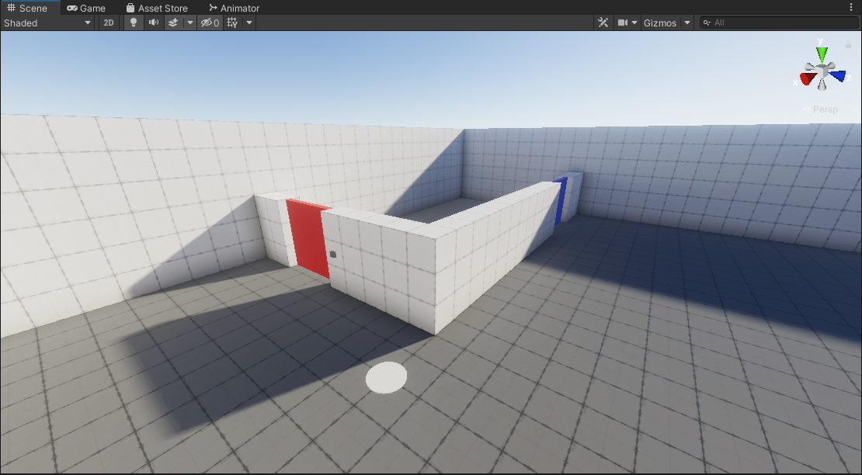The height and width of the screenshot is (475, 862).
Task: Select the small gray door knob
Action: pos(332,255)
